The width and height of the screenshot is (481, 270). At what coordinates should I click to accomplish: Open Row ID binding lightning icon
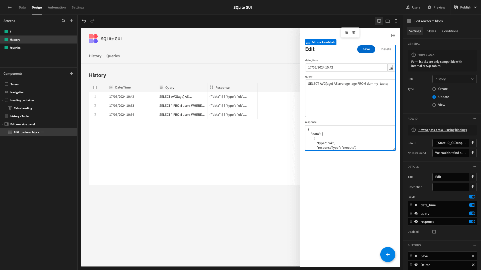473,143
